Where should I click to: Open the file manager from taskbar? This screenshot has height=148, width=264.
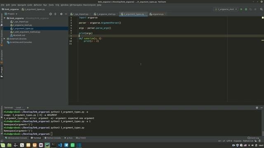(9, 145)
